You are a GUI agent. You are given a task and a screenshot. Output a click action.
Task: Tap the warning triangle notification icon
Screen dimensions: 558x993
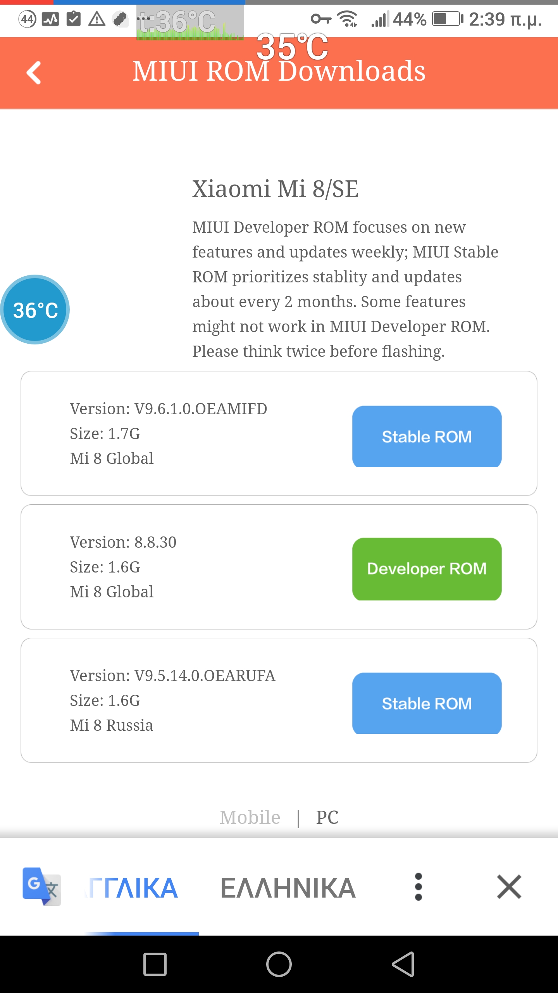click(97, 19)
